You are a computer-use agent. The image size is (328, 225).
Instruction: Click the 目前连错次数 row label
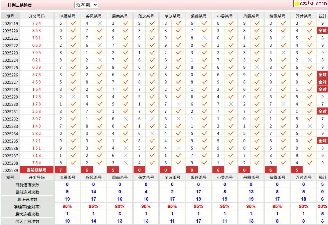(27, 185)
